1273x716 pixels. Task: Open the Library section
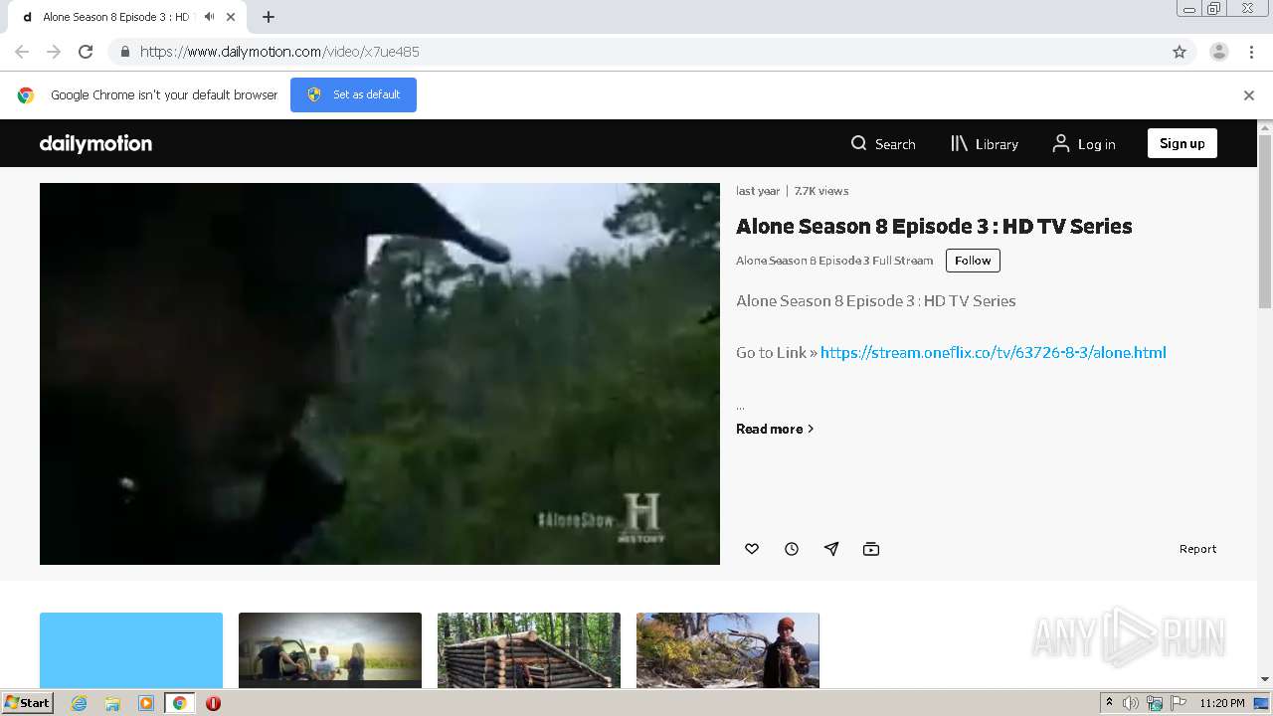985,144
